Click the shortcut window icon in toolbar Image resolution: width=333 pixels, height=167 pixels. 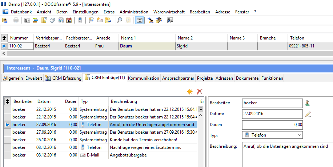pyautogui.click(x=170, y=21)
